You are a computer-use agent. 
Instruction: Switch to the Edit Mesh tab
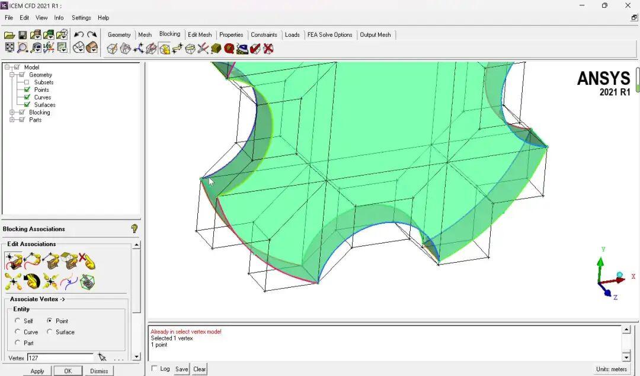pyautogui.click(x=200, y=35)
